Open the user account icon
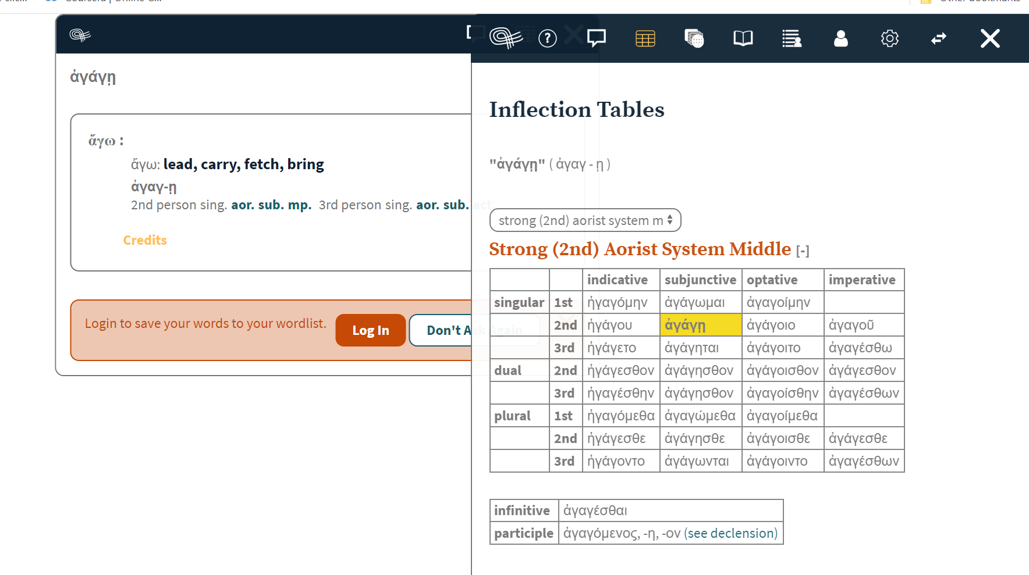This screenshot has width=1029, height=575. click(840, 38)
